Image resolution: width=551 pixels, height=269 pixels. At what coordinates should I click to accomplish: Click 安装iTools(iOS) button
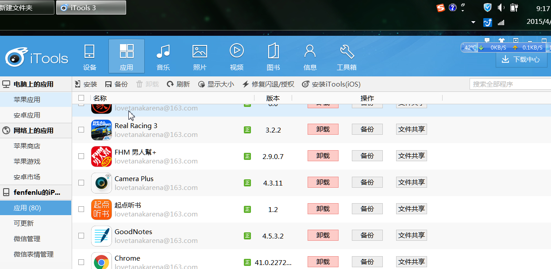331,84
